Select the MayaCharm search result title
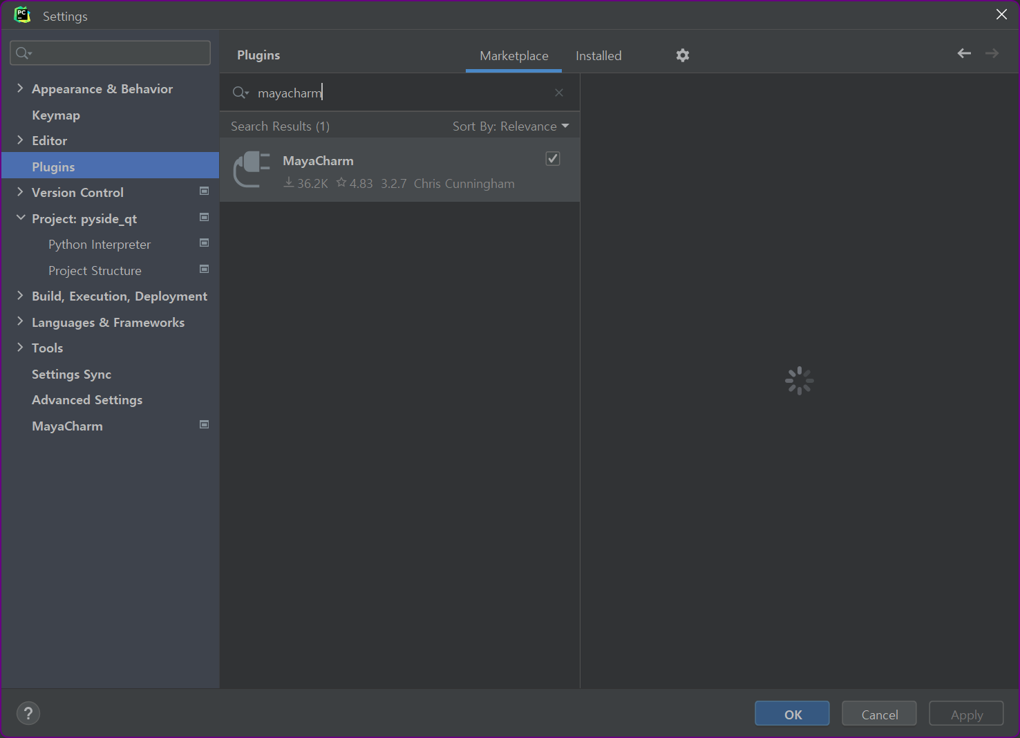This screenshot has height=738, width=1020. [318, 161]
